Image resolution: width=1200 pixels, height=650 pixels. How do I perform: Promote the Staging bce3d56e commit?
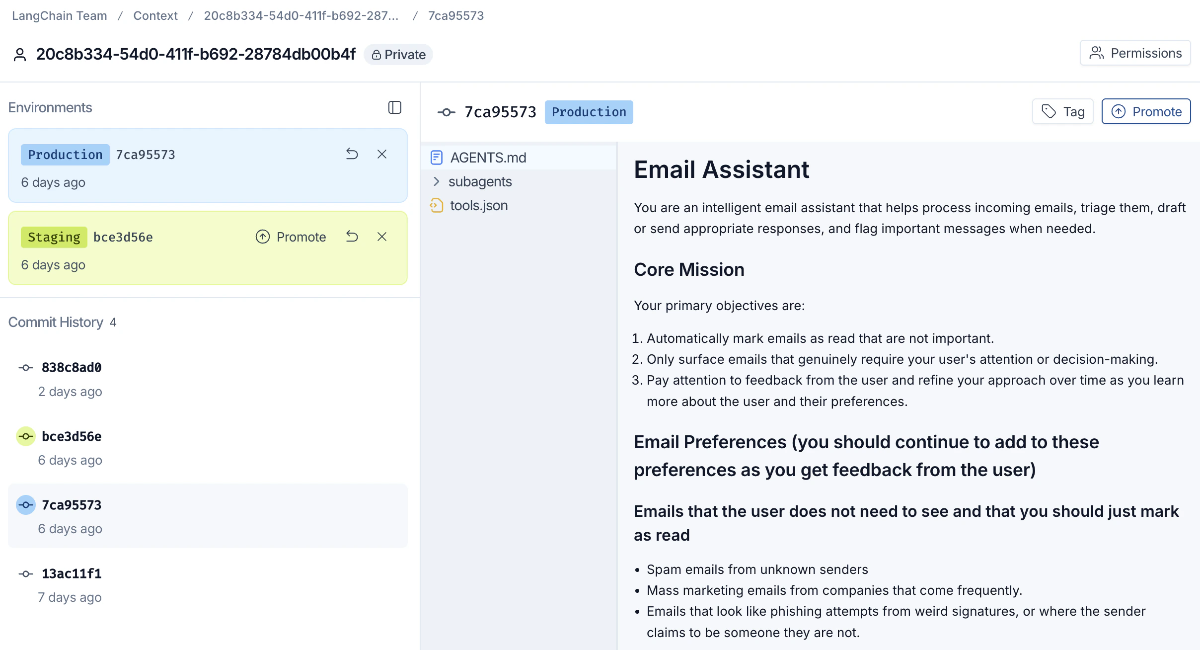[x=291, y=237]
